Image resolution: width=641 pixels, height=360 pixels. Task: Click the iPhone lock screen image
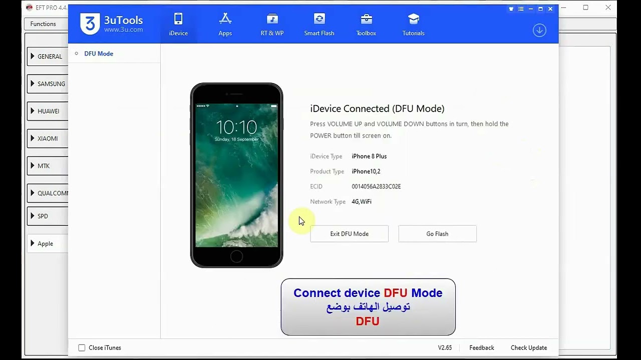tap(236, 175)
